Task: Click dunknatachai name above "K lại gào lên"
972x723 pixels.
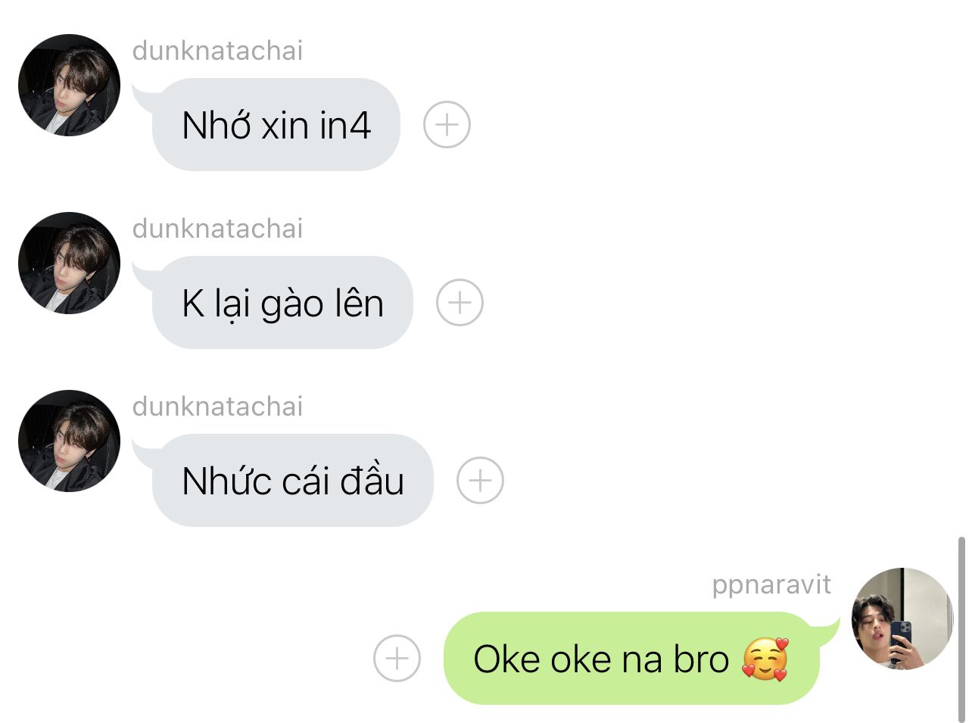Action: 217,229
